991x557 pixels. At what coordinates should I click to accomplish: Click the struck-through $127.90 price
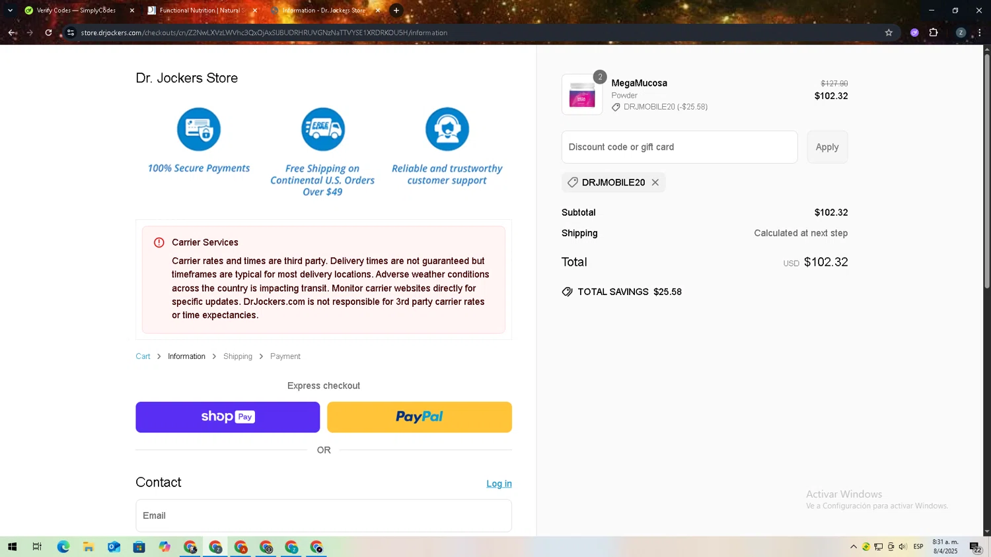(834, 84)
